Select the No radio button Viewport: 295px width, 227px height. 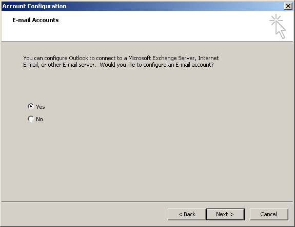tap(31, 119)
